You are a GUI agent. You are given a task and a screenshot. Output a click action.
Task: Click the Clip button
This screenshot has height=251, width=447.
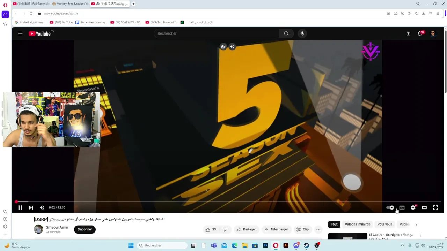coord(302,229)
